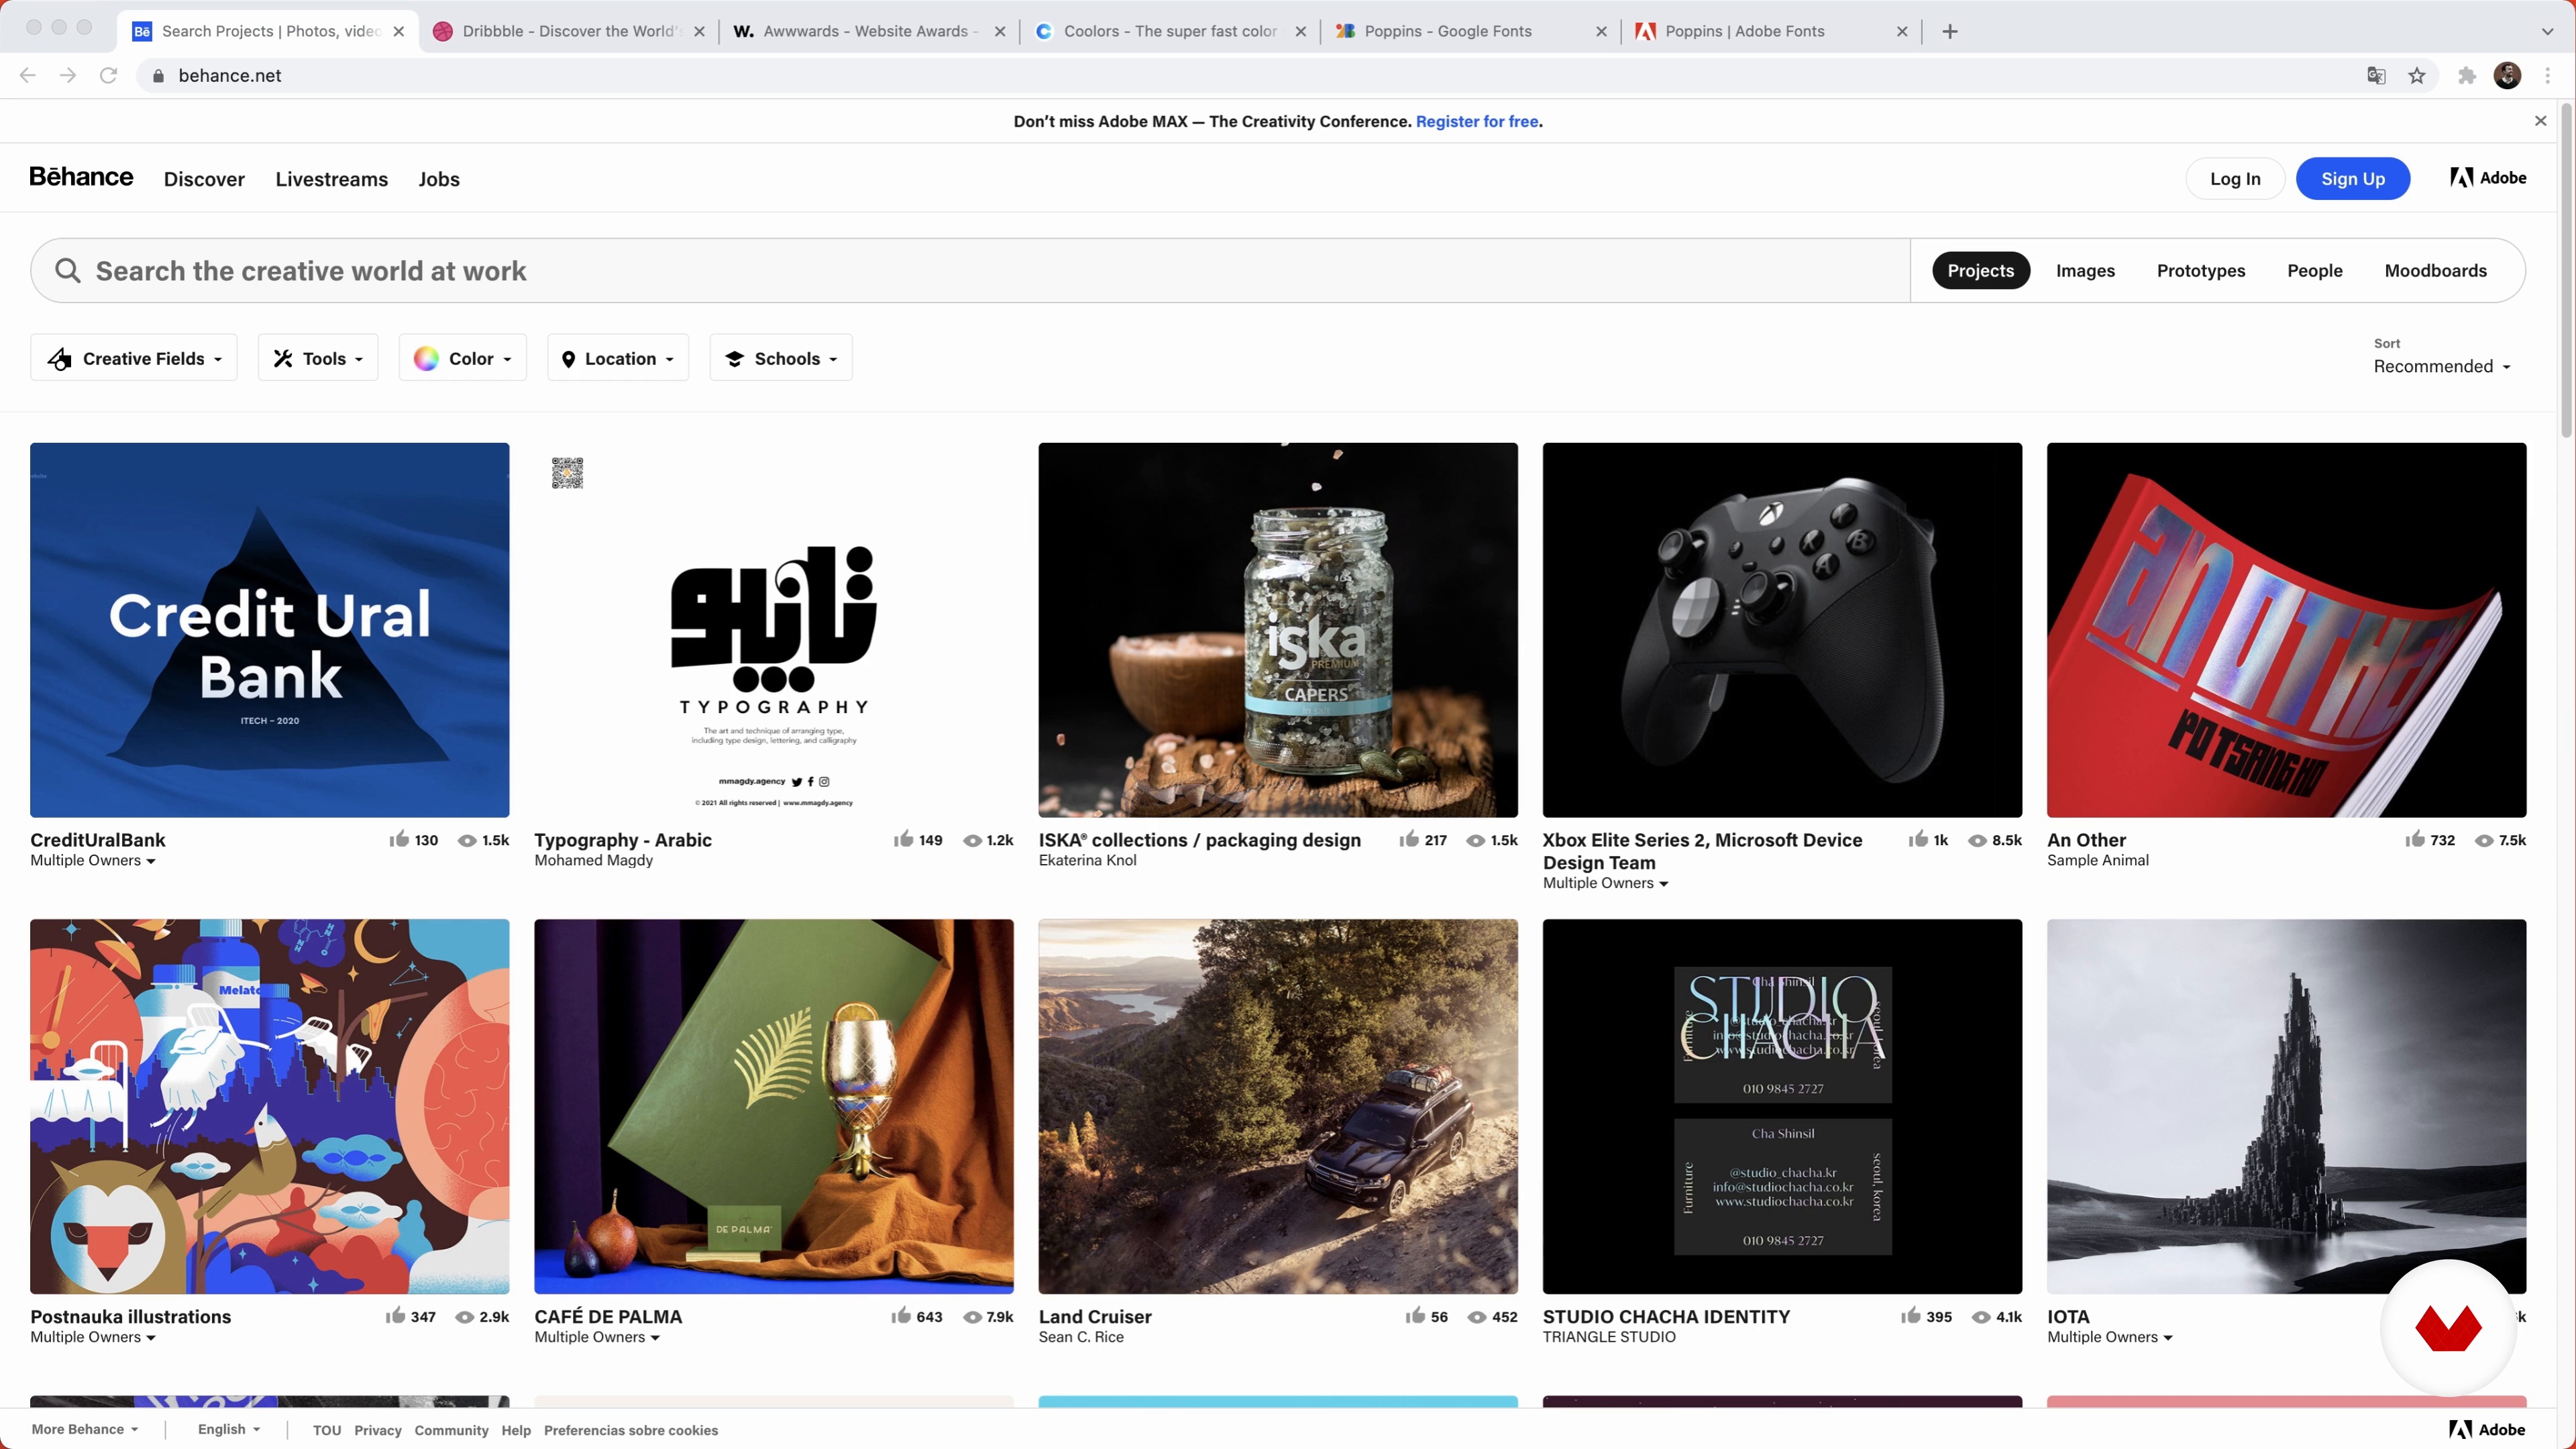Screen dimensions: 2576x1449
Task: Click the like icon for An Other
Action: click(2415, 839)
